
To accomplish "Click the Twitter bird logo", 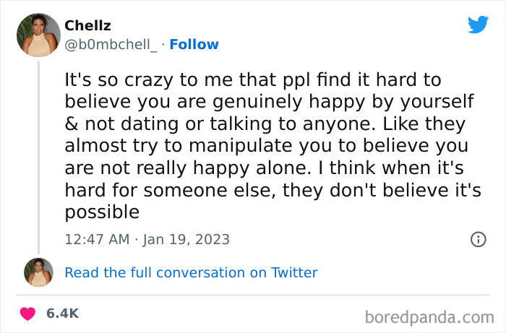I will click(478, 25).
